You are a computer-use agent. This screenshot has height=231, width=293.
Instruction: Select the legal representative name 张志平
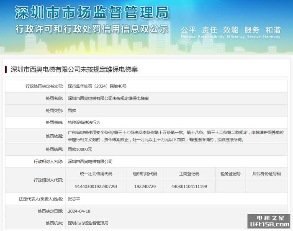[74, 199]
